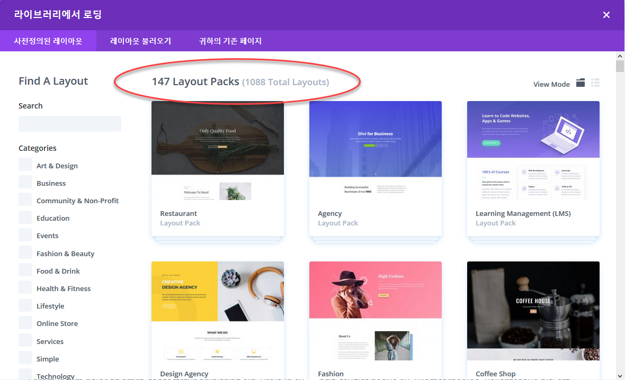Click the 'View Mode' label
Viewport: 625px width, 380px height.
coord(552,85)
